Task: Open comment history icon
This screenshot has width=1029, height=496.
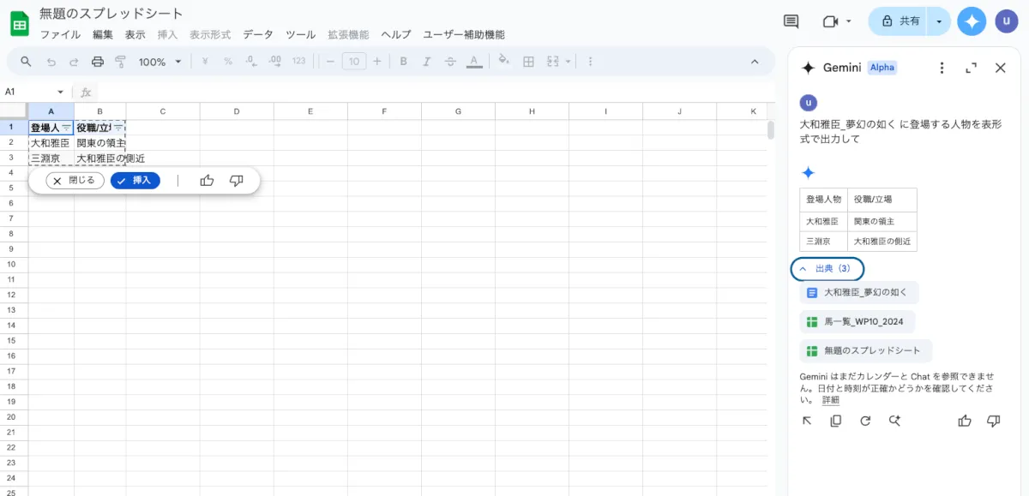Action: 791,21
